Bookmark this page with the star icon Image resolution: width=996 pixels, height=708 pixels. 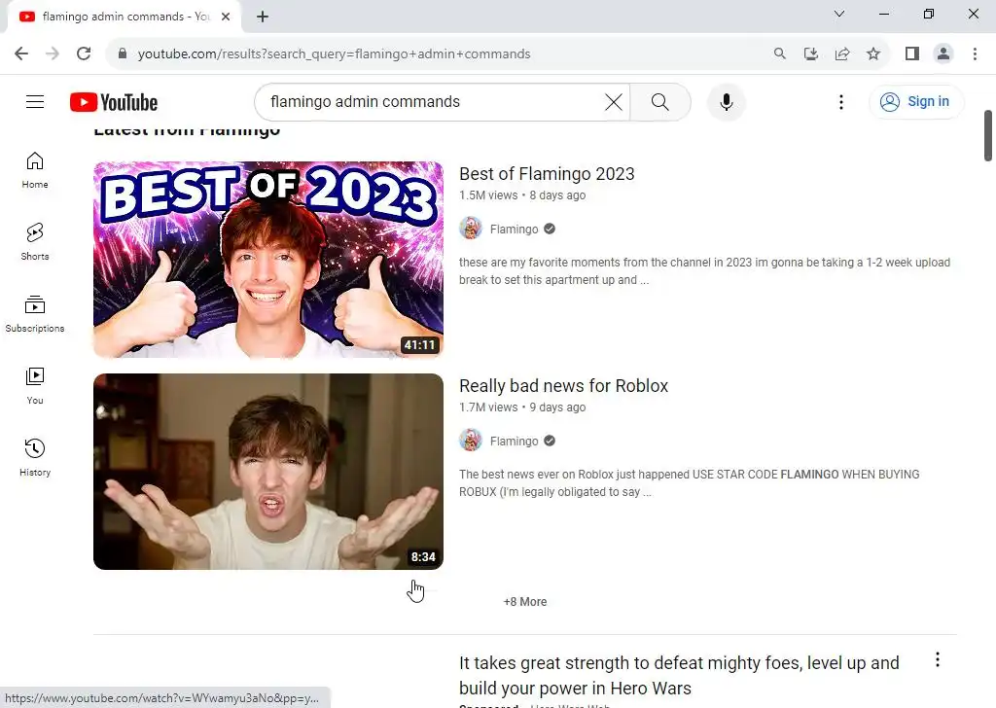(873, 53)
